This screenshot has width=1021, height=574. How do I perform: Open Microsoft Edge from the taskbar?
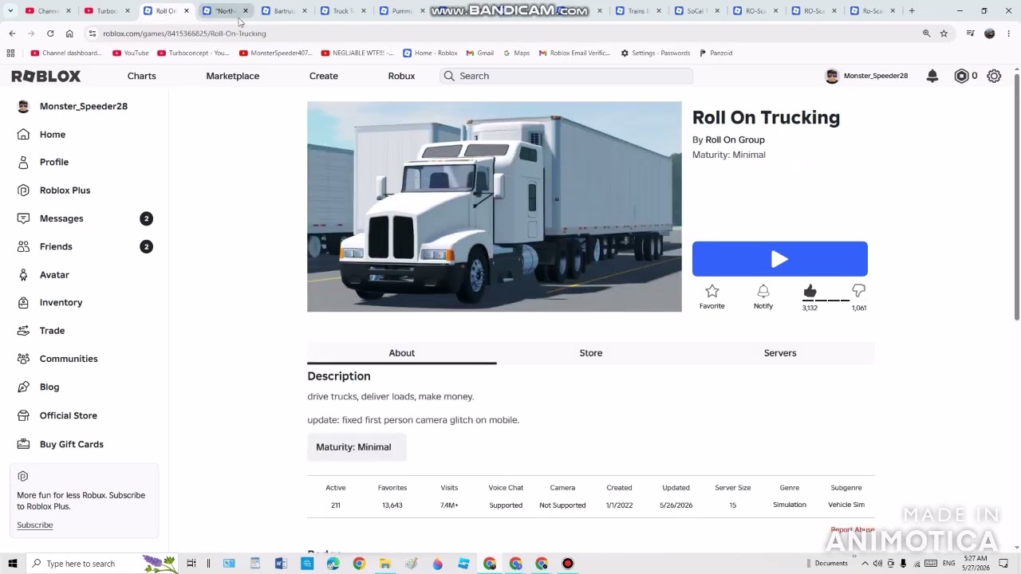tap(333, 564)
